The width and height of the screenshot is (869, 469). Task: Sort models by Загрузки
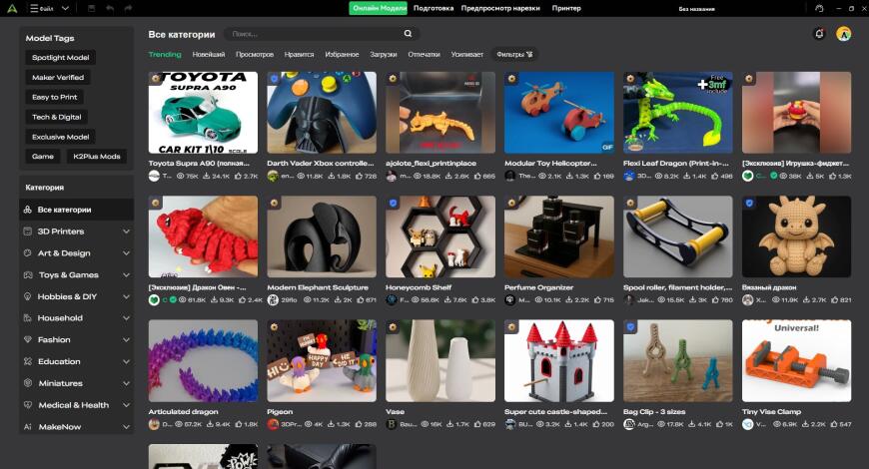[384, 54]
